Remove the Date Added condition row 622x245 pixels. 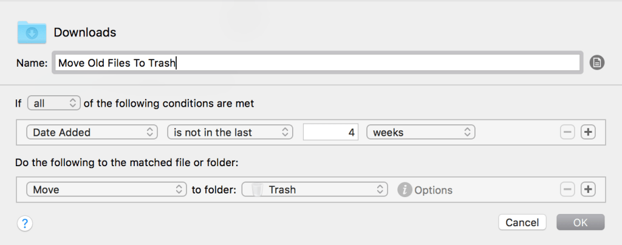pos(567,132)
